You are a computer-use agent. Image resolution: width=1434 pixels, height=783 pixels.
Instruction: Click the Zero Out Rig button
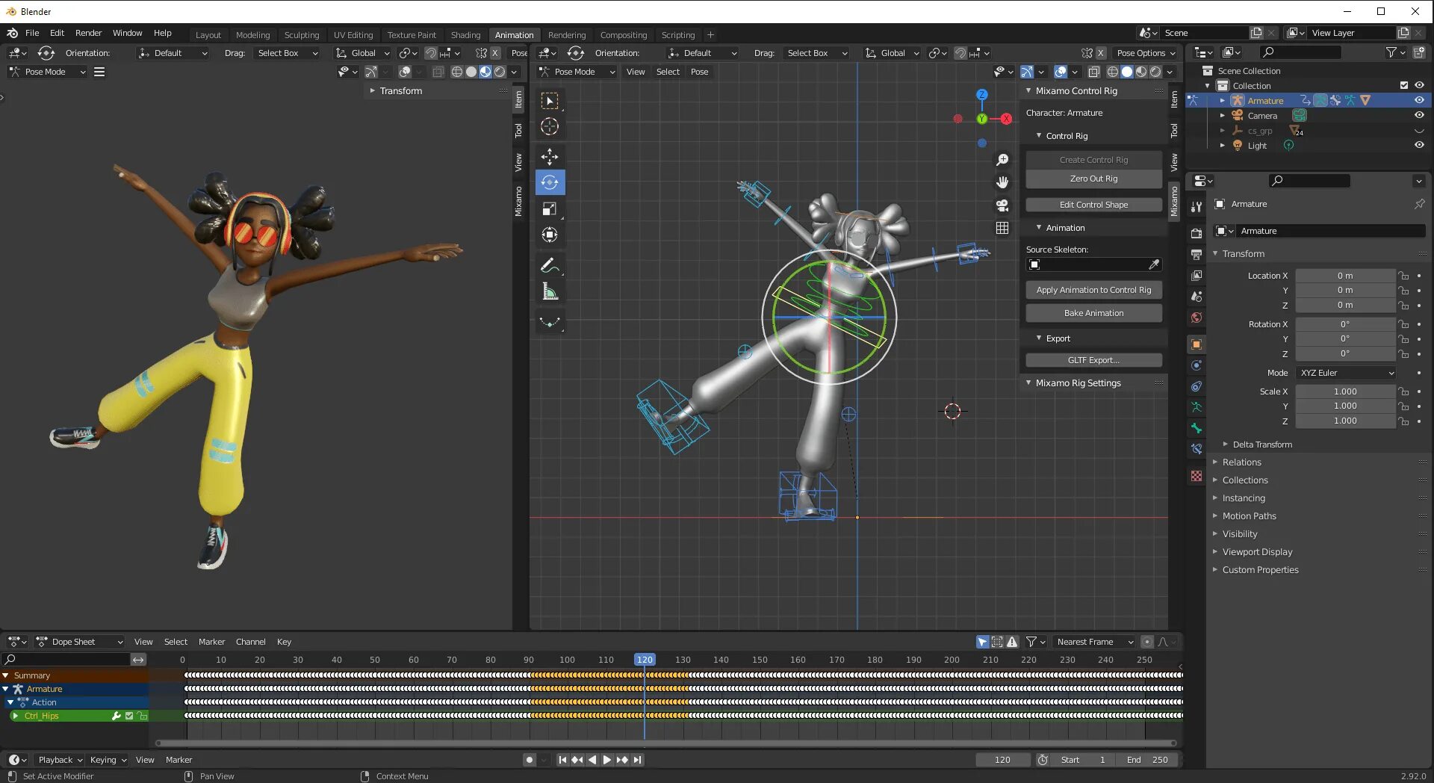click(1093, 179)
